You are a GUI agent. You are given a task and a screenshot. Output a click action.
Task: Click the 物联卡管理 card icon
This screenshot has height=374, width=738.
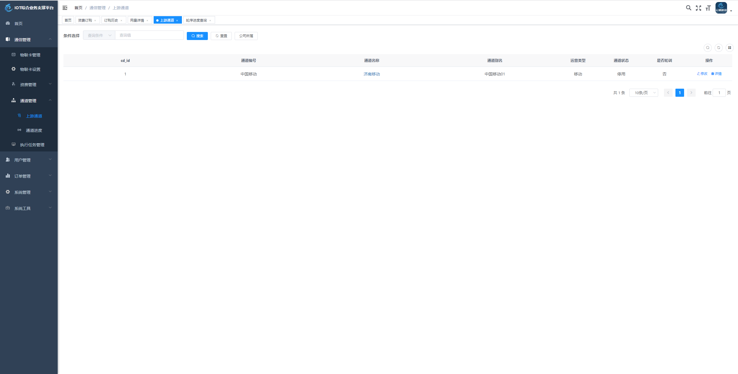[14, 54]
